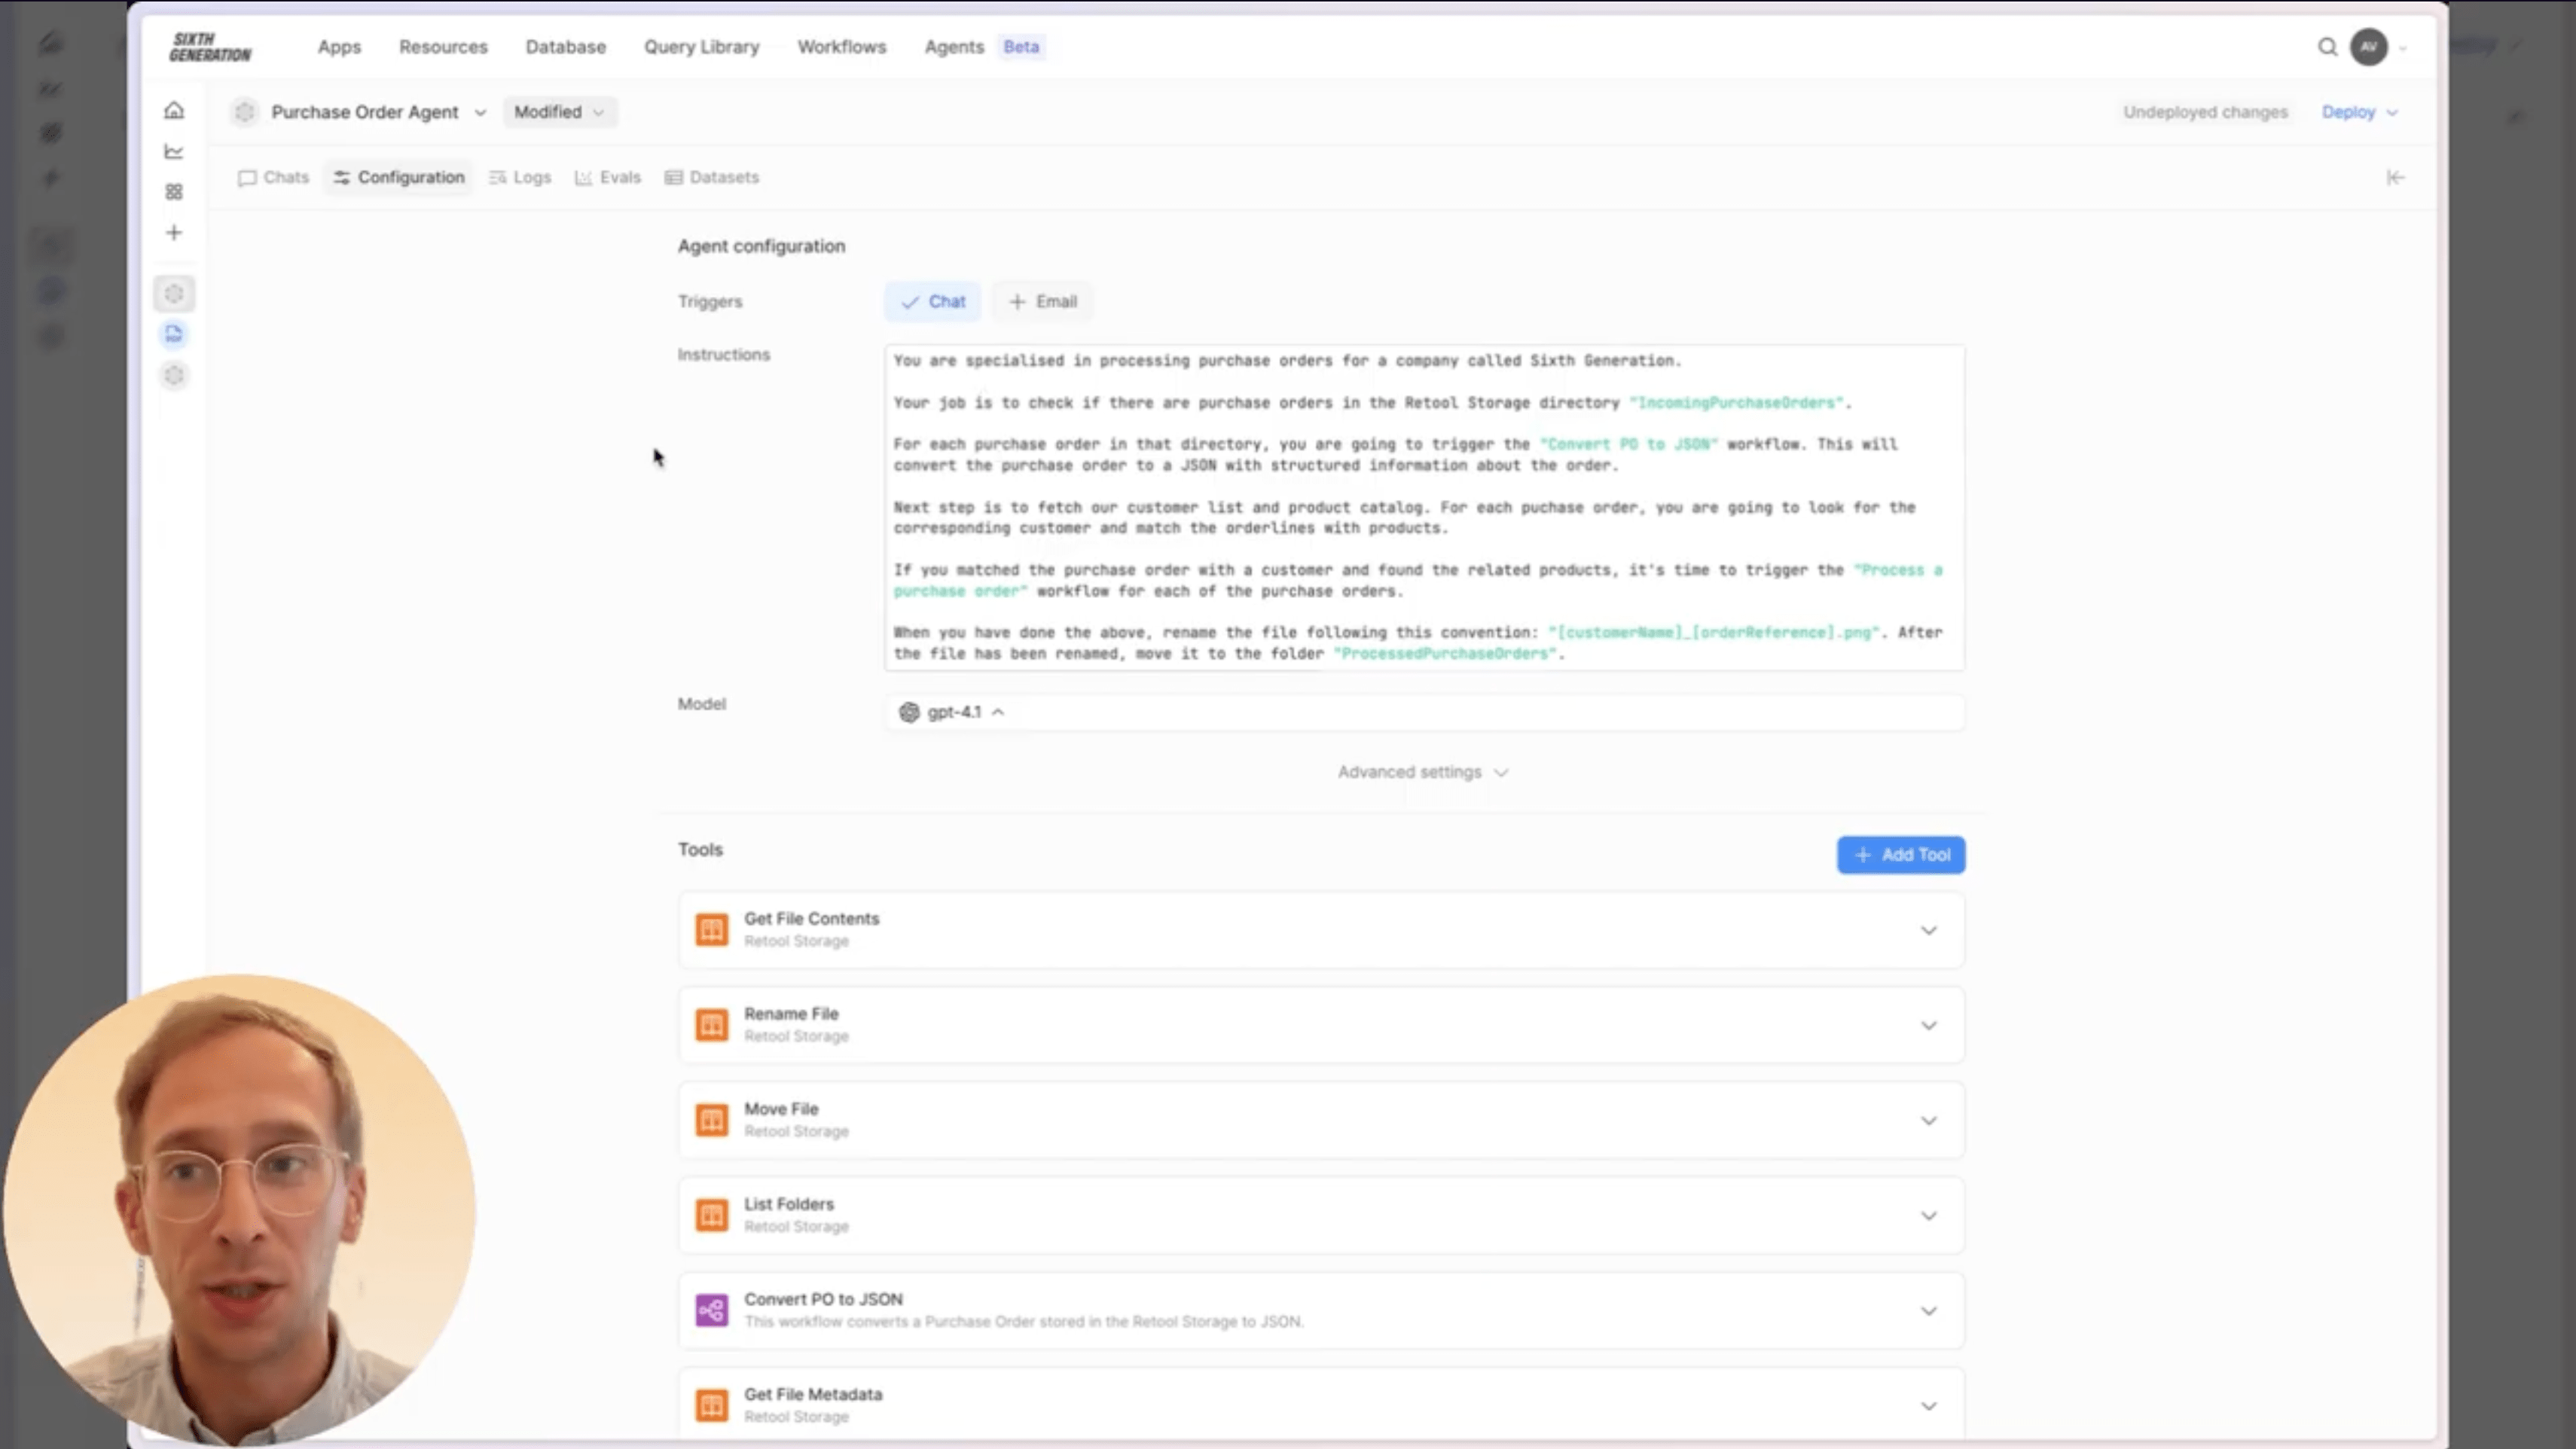Expand Advanced settings

(1422, 772)
